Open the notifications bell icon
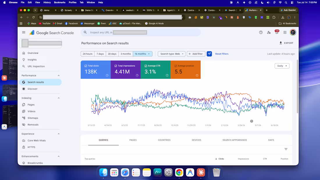Screen dimensions: 320x180 (x=277, y=32)
